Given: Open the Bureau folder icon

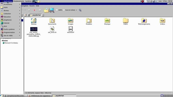Looking at the screenshot, I should tap(34, 20).
